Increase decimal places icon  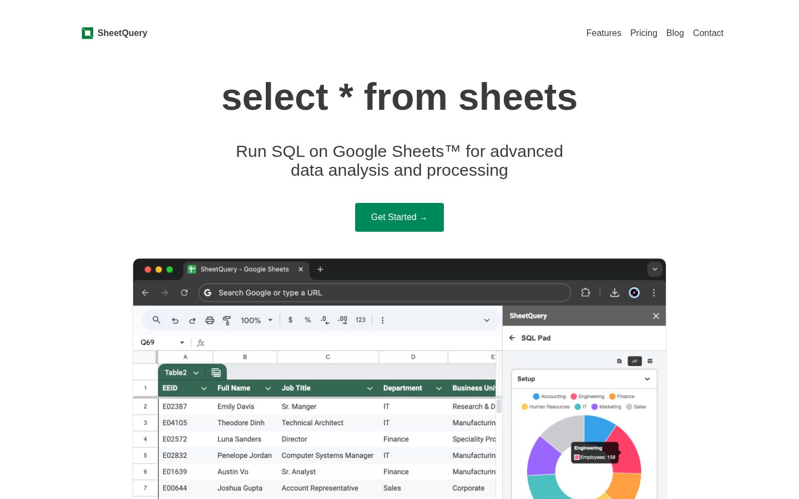point(343,320)
